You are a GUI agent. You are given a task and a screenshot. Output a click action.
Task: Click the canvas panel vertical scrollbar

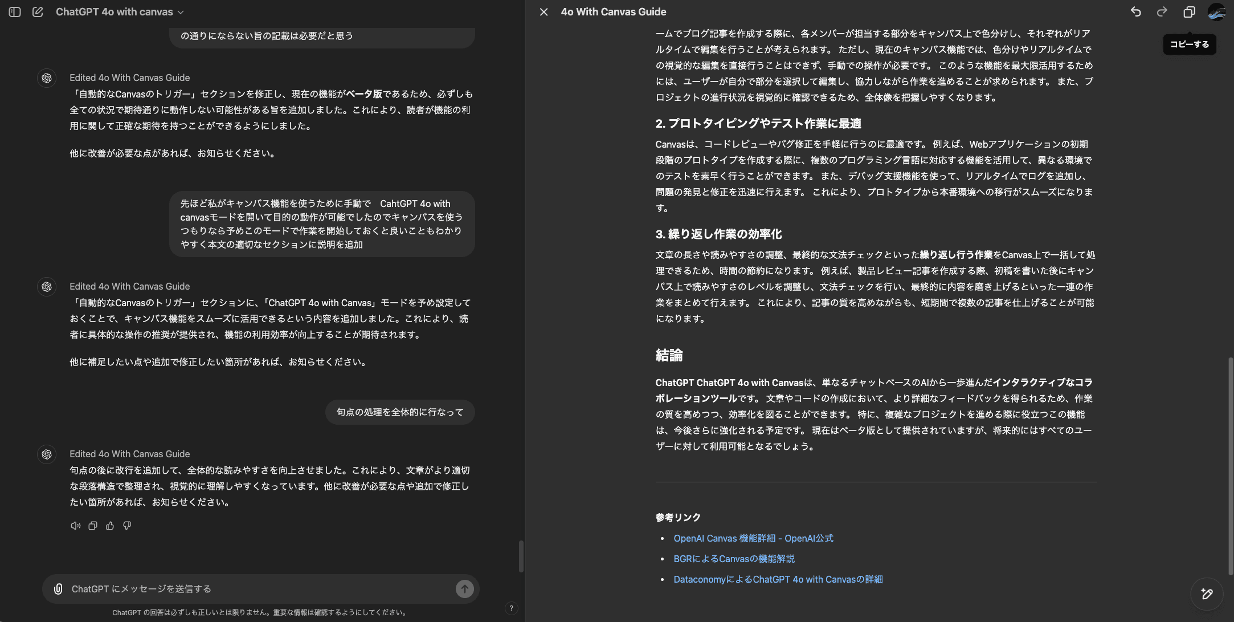(1230, 466)
